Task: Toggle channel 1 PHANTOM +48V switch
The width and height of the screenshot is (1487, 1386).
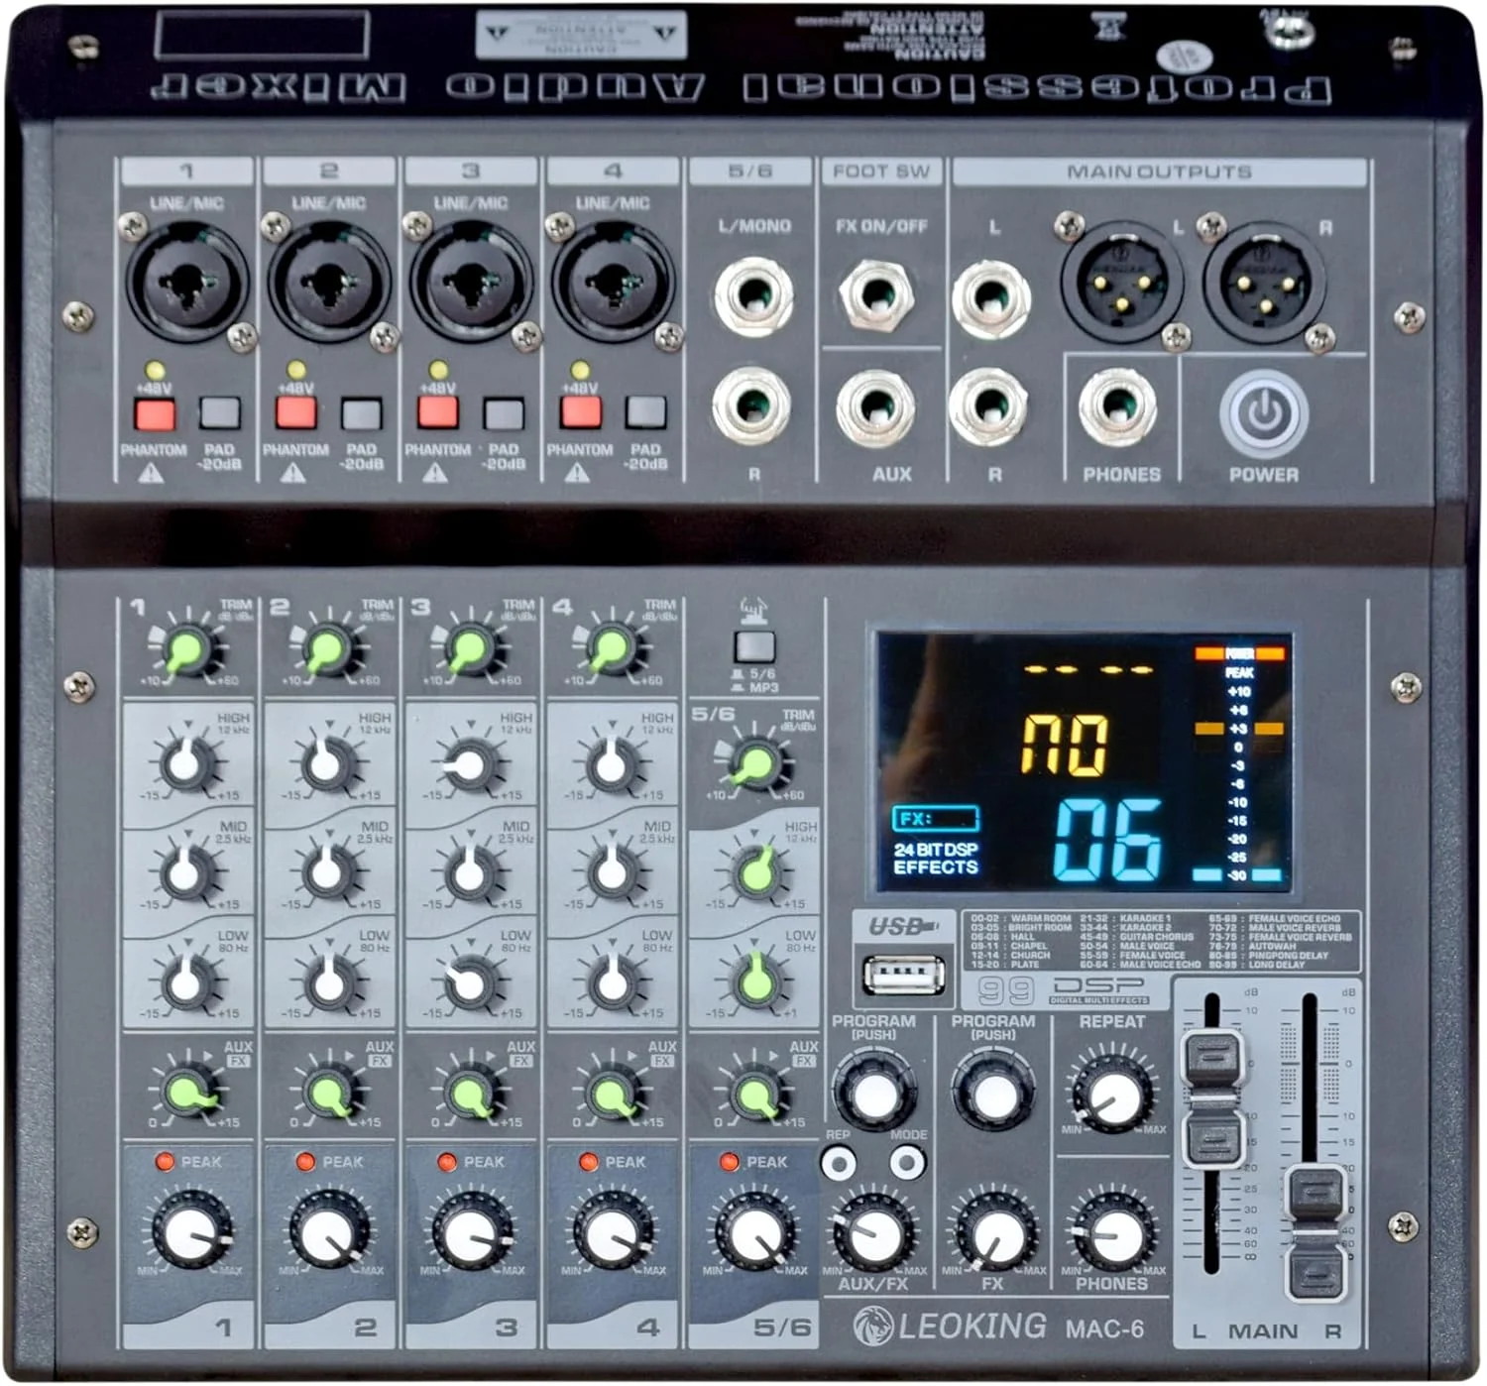Action: [155, 412]
